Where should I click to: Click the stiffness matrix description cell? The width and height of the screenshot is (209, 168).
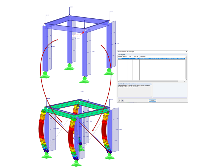[163, 58]
